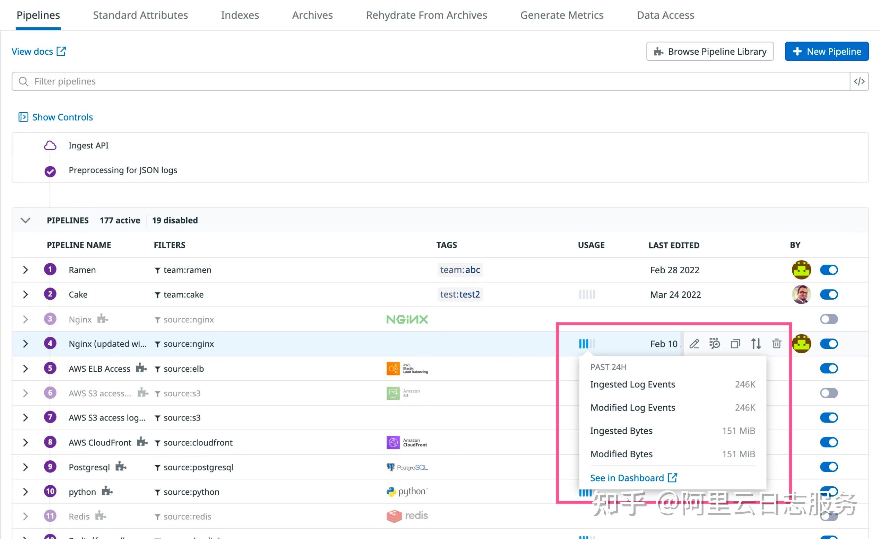Image resolution: width=880 pixels, height=539 pixels.
Task: Switch to the Indexes tab
Action: click(x=240, y=15)
